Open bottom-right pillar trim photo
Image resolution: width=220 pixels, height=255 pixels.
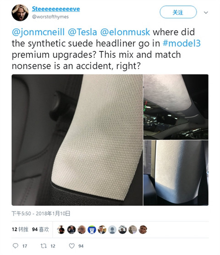point(176,173)
